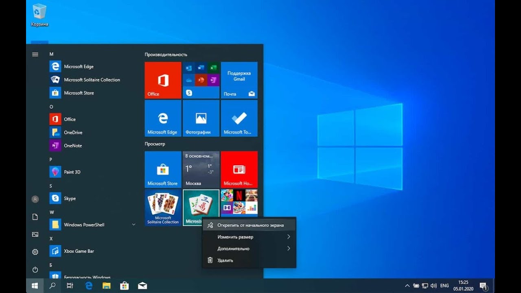Open the Office apps folder tile
Image resolution: width=521 pixels, height=293 pixels.
point(201,80)
